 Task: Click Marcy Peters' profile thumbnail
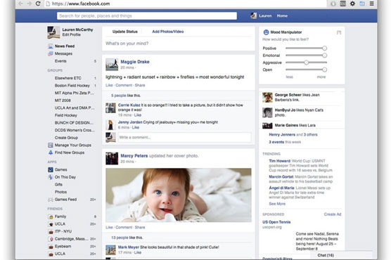click(x=112, y=159)
